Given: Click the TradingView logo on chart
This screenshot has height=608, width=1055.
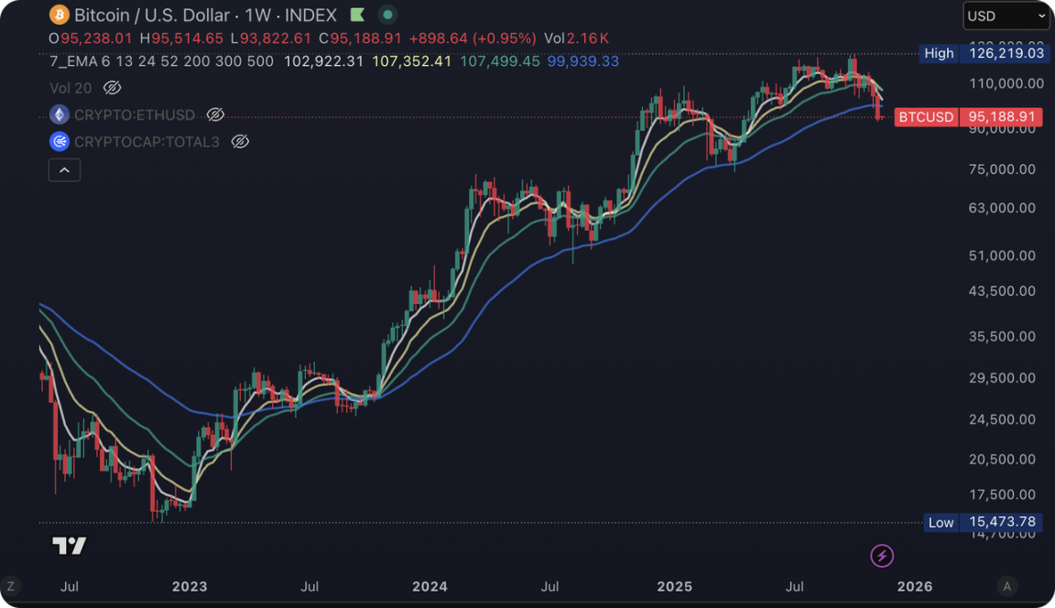Looking at the screenshot, I should [69, 546].
